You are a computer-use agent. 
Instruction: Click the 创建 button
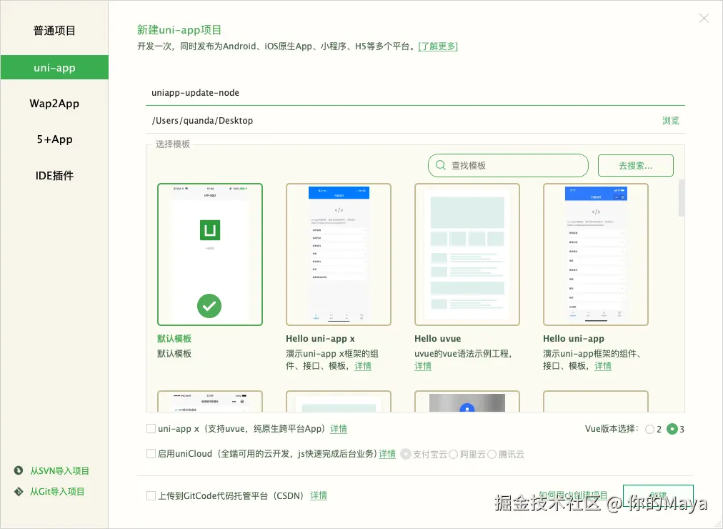[658, 496]
